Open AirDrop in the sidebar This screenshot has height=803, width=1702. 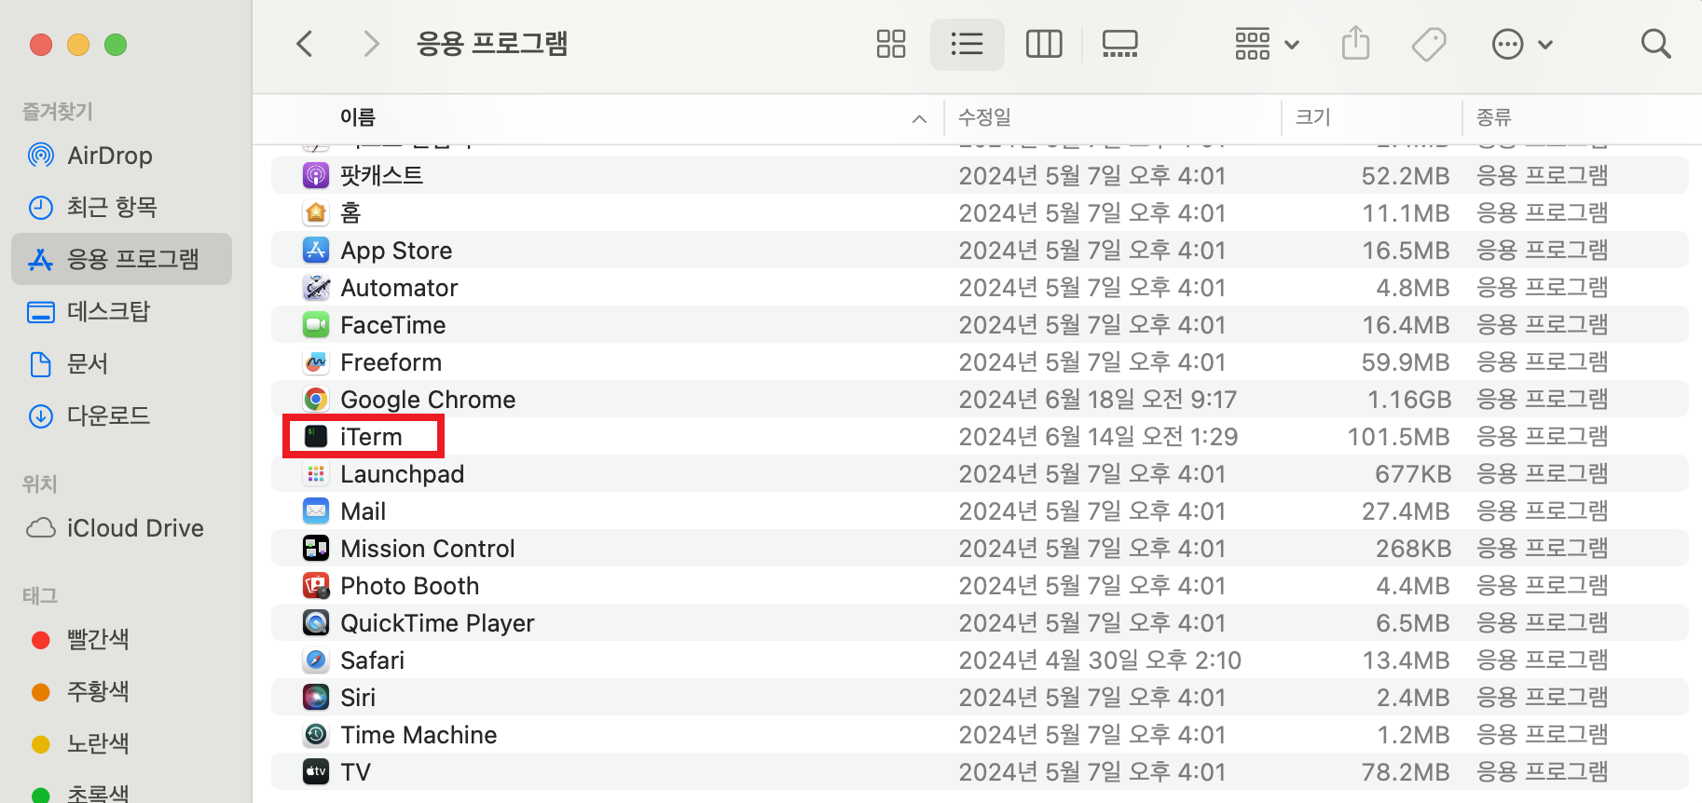121,156
